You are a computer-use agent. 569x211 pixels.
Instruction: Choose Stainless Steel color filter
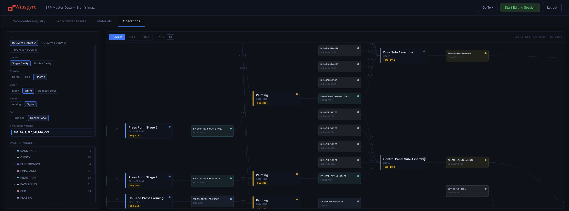pyautogui.click(x=46, y=91)
